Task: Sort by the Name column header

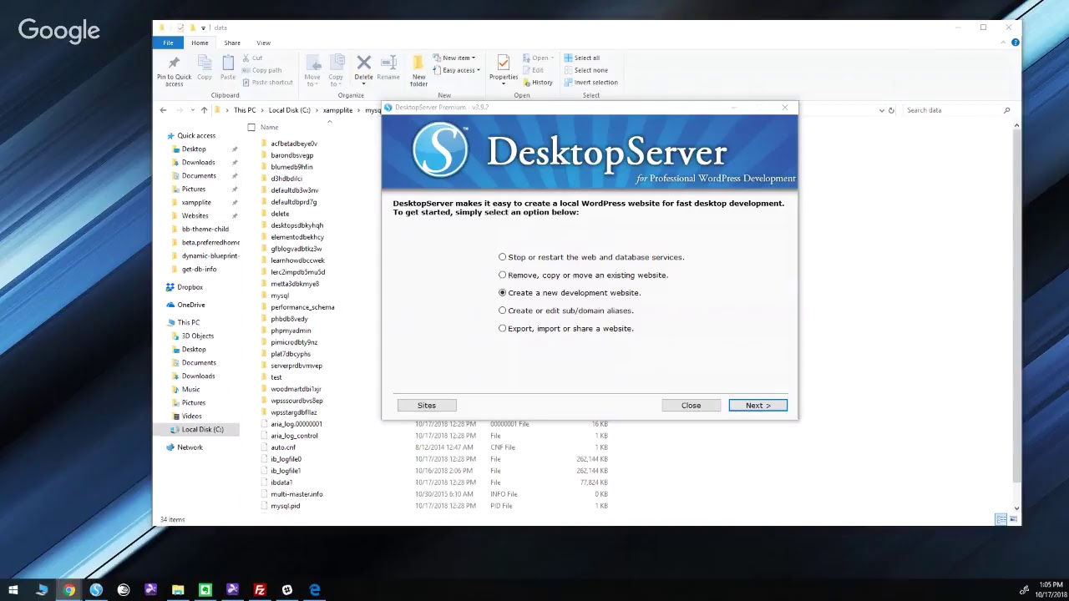Action: coord(269,128)
